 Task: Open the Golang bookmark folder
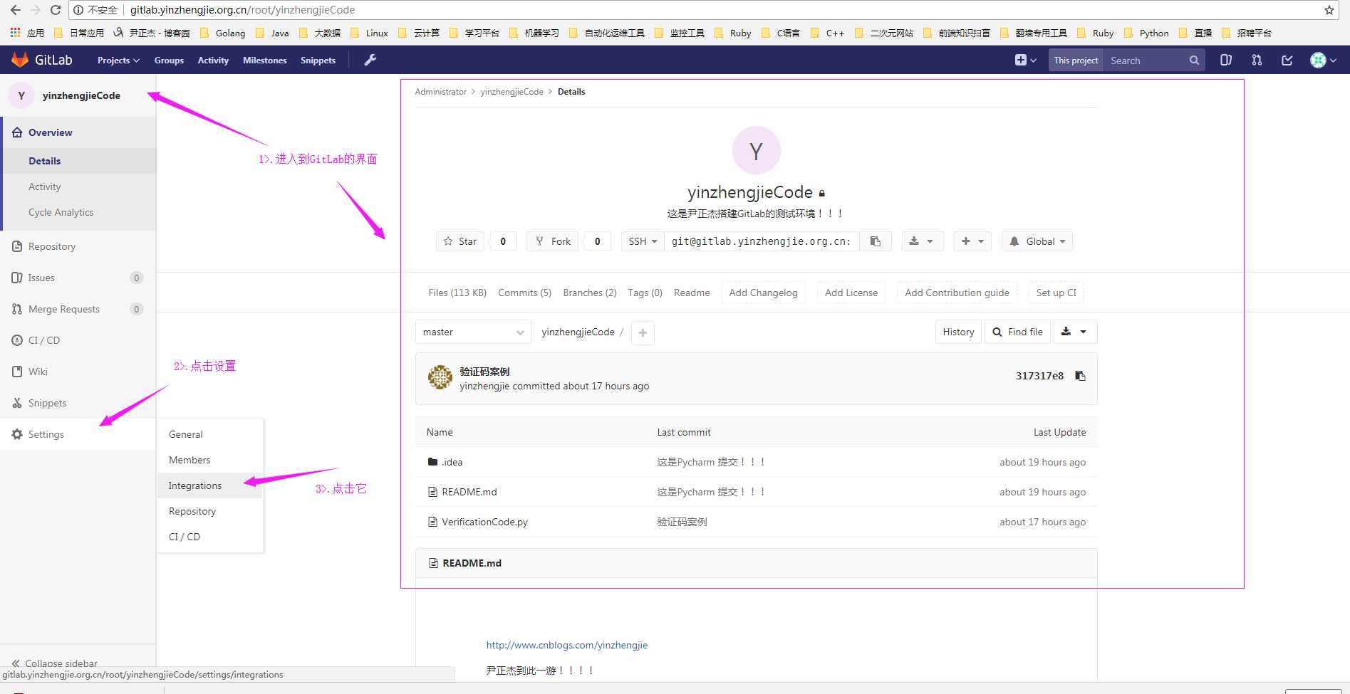(222, 33)
